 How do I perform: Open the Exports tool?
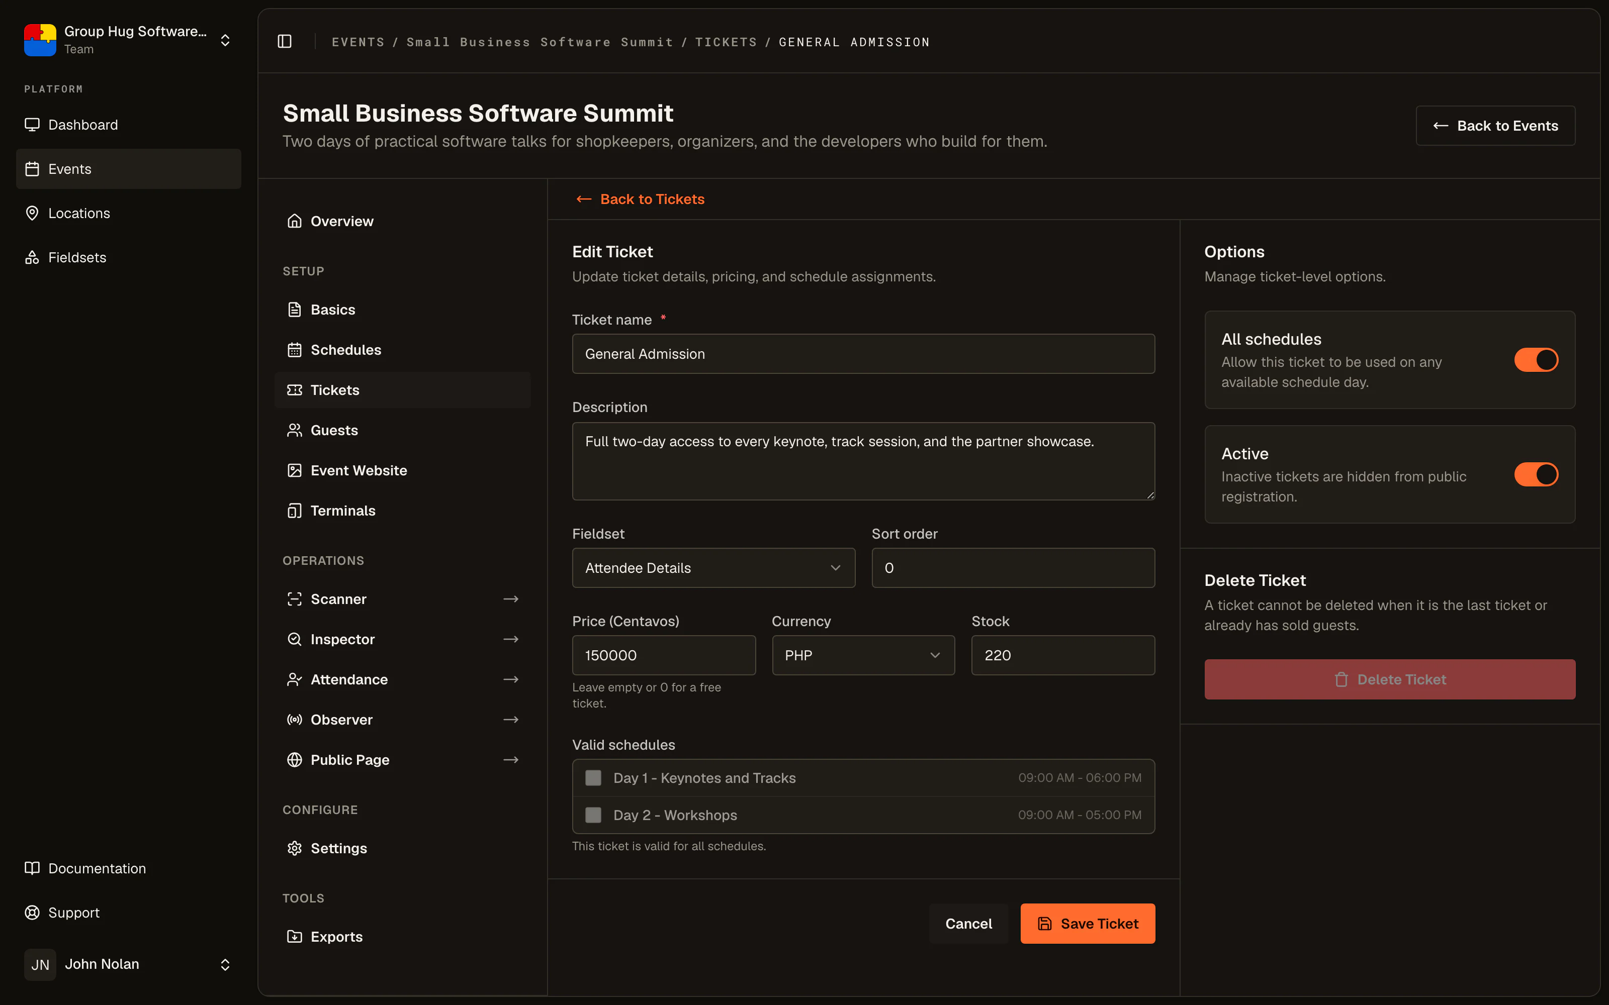pos(403,937)
